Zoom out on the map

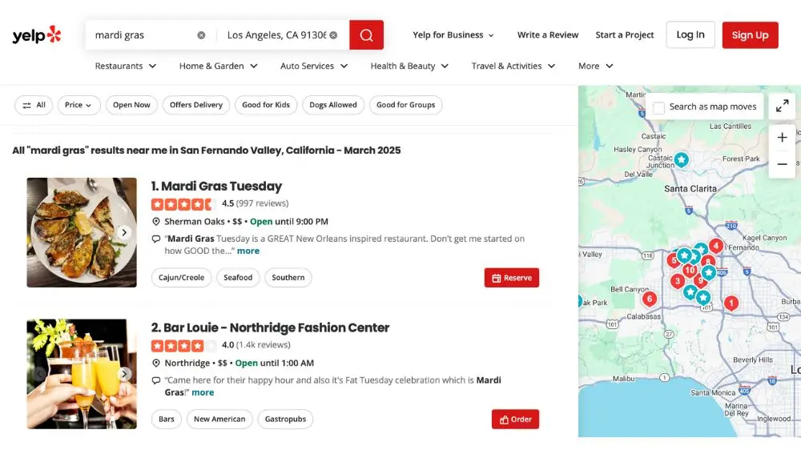782,164
